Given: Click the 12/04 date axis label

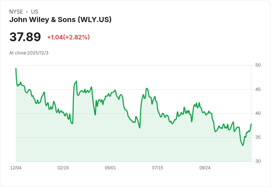Looking at the screenshot, I should [16, 168].
